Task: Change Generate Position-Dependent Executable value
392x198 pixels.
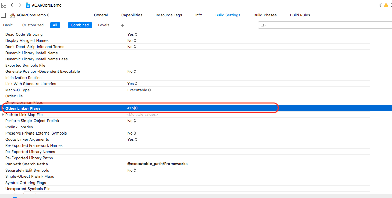Action: click(x=132, y=71)
